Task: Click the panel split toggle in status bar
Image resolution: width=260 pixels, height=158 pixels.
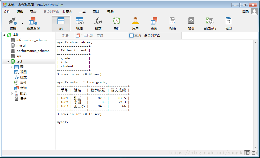Action: click(247, 153)
